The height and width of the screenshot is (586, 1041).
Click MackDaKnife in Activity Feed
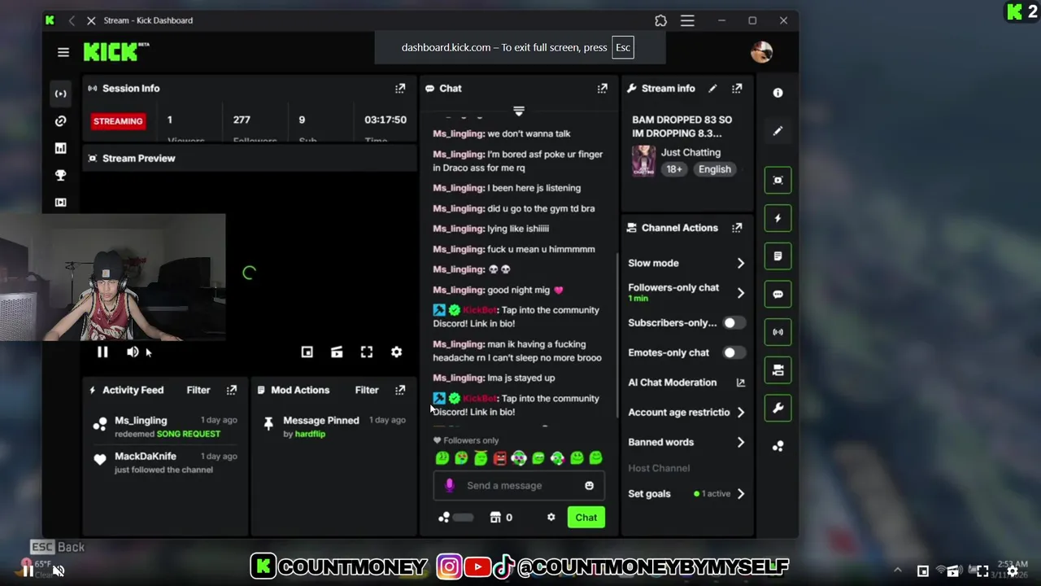coord(146,456)
